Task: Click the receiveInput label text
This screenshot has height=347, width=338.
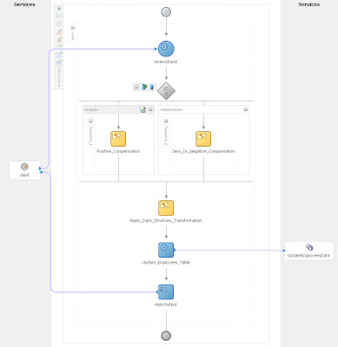Action: [166, 62]
